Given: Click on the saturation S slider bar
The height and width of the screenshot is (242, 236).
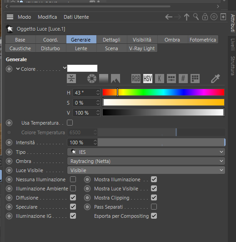Looking at the screenshot, I should (x=163, y=102).
